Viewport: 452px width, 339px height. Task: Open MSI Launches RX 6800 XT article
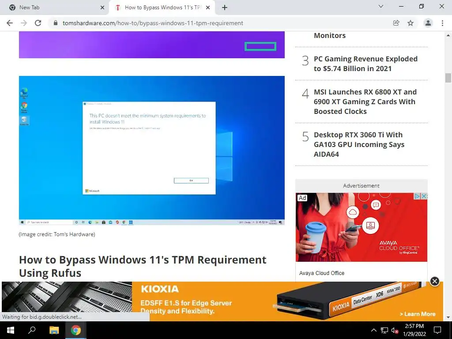coord(365,102)
